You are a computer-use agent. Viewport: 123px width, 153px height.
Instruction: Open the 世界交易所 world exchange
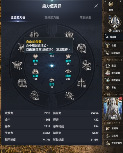[x=113, y=143]
